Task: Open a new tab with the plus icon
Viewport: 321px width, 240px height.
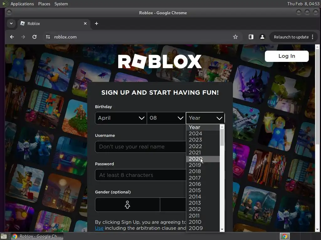Action: point(97,23)
